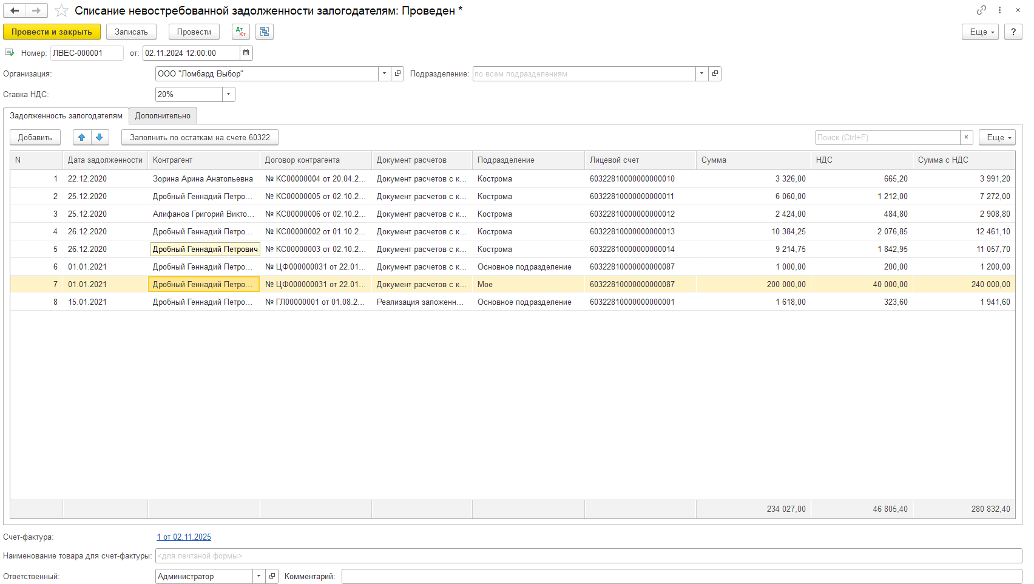Select the Алифанов Григорий cell
Image resolution: width=1034 pixels, height=584 pixels.
coord(203,214)
